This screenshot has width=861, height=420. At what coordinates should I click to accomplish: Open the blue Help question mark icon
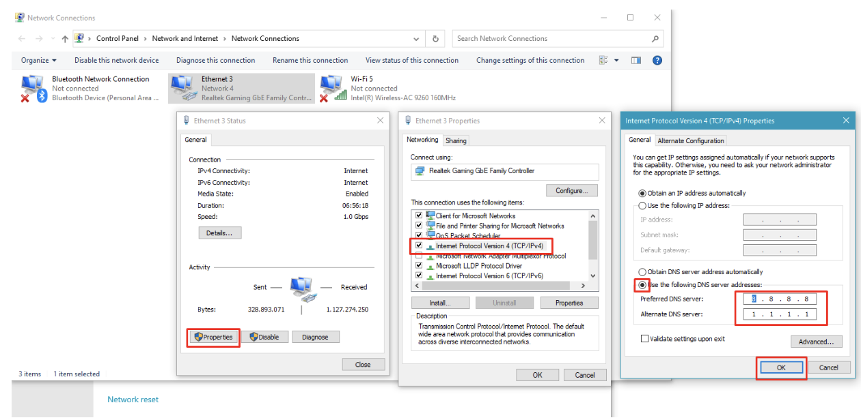click(x=657, y=60)
